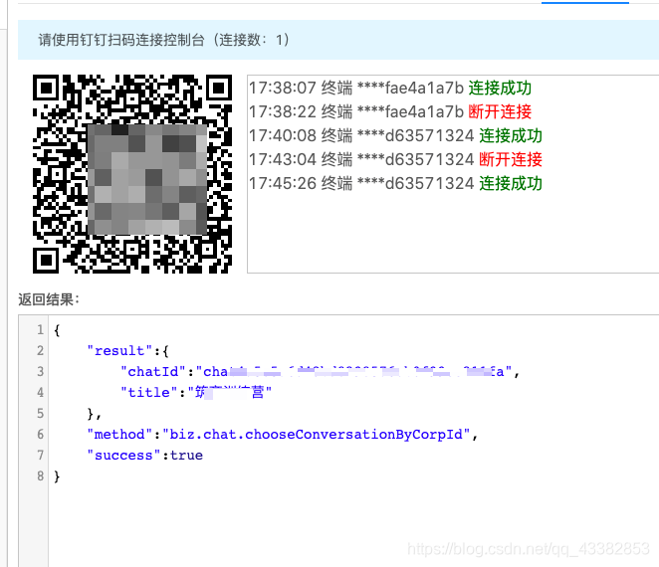
Task: Click the 请使用钉钉扫码连接控制台 banner text
Action: [163, 40]
